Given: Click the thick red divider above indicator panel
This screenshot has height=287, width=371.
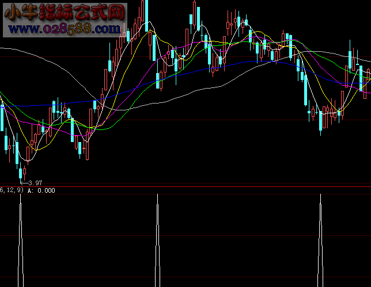Looking at the screenshot, I should click(x=185, y=186).
